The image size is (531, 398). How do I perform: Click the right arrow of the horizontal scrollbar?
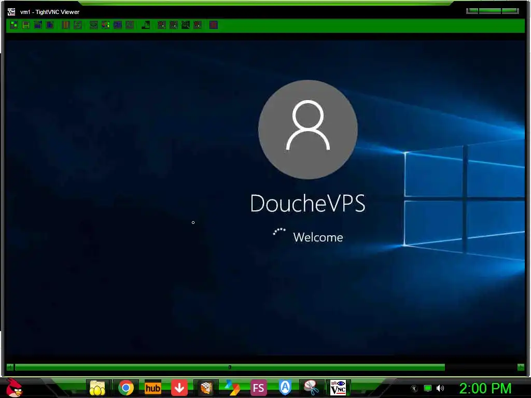tap(521, 367)
